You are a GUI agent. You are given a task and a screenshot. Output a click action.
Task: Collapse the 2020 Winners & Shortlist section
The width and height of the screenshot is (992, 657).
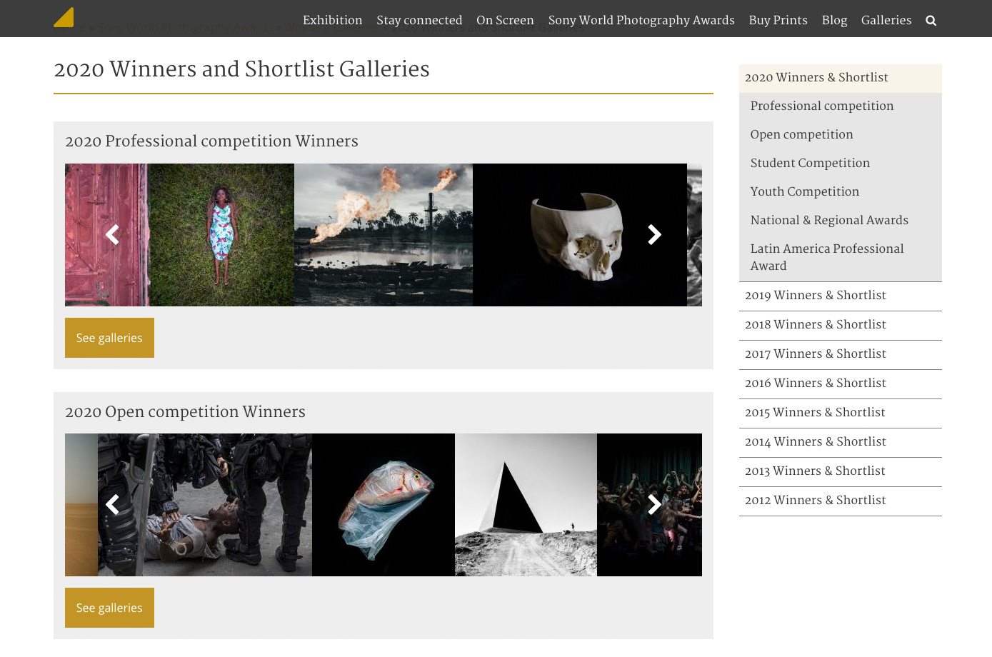click(816, 78)
